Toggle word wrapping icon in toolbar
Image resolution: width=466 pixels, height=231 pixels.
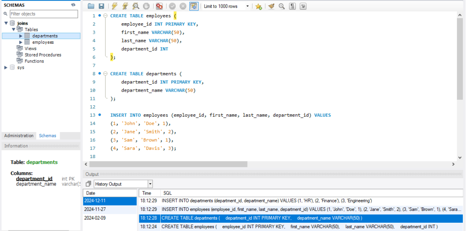pyautogui.click(x=303, y=6)
